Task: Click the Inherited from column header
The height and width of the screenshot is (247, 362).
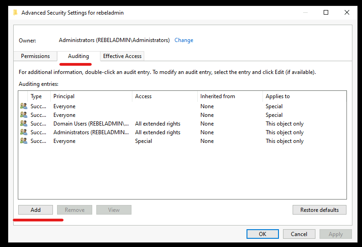Action: click(x=230, y=96)
